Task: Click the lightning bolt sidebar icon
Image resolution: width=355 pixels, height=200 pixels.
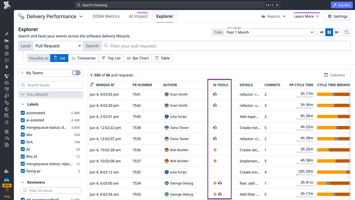Action: (x=6, y=67)
